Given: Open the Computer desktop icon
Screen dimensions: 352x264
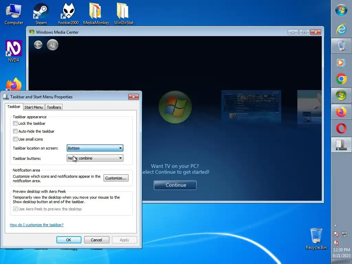Looking at the screenshot, I should click(14, 14).
